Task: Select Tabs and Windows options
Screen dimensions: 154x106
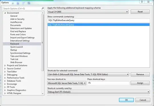Action: coord(19,56)
